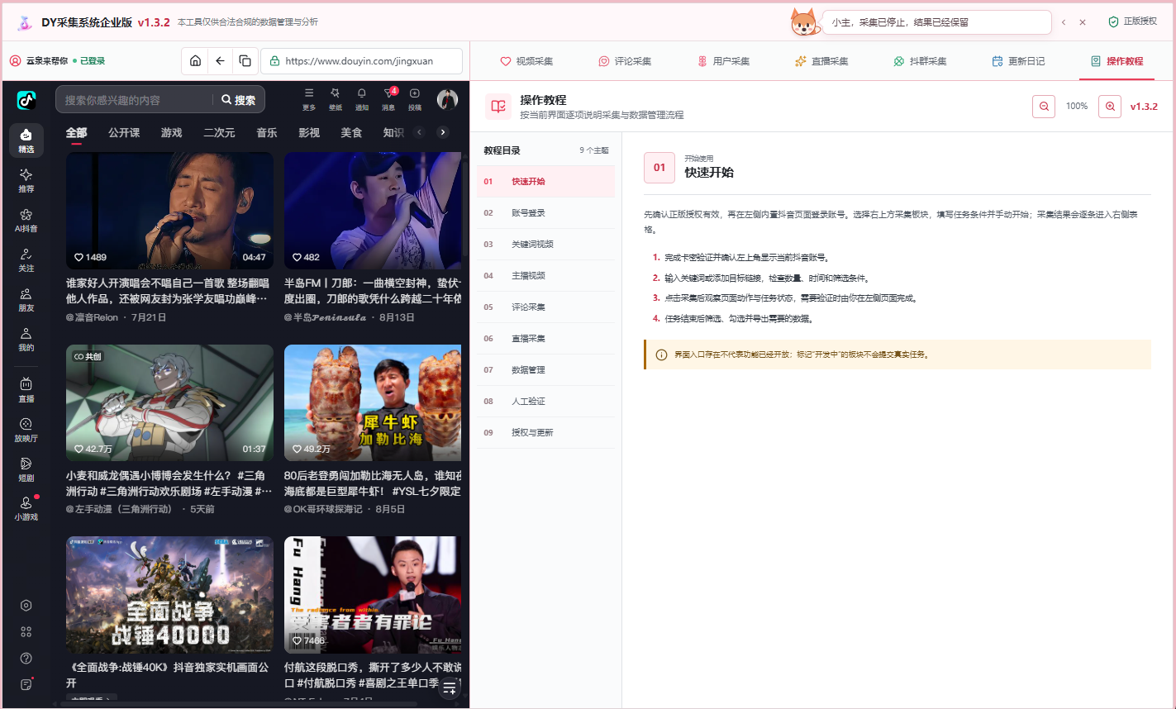Select 游戏 category tab
The height and width of the screenshot is (709, 1176).
pos(172,133)
